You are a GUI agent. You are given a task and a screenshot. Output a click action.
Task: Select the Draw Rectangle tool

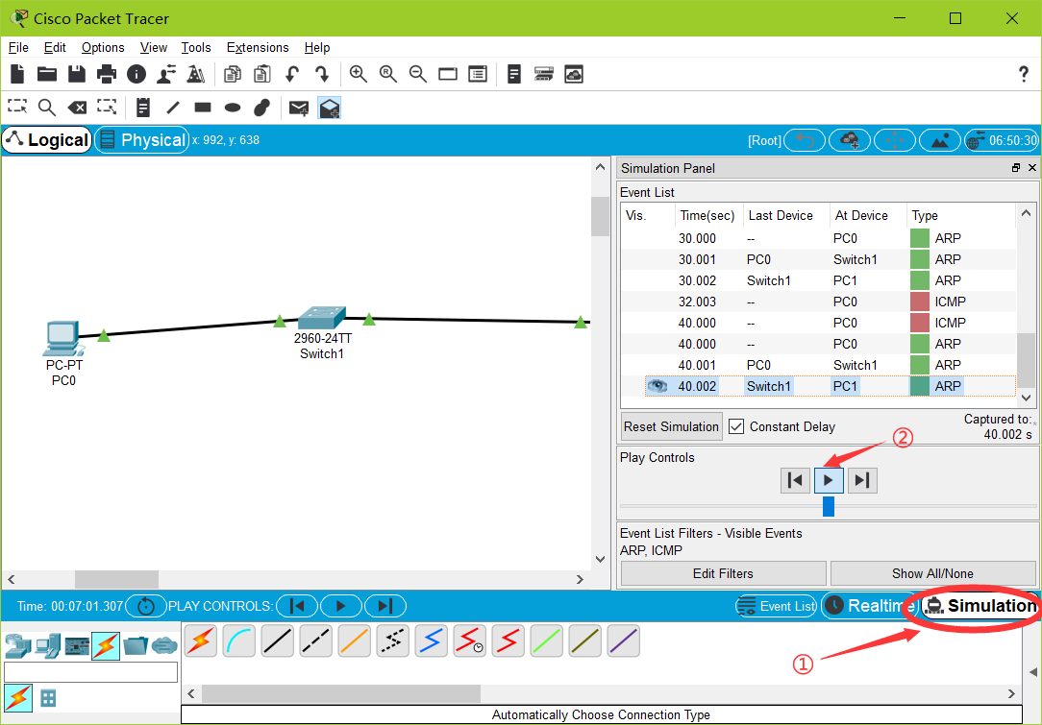click(203, 107)
